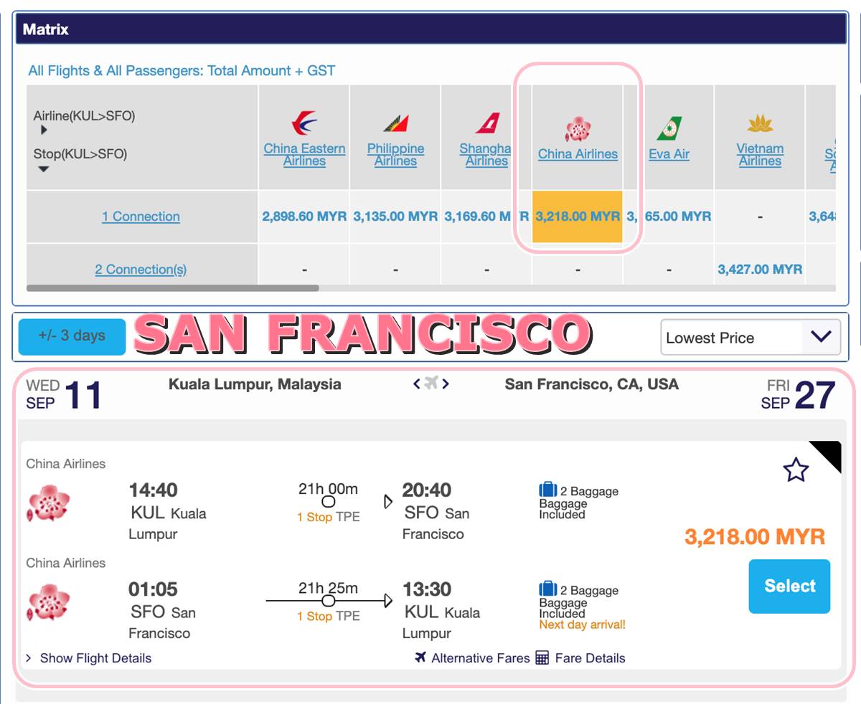Open Alternative Fares

[480, 658]
